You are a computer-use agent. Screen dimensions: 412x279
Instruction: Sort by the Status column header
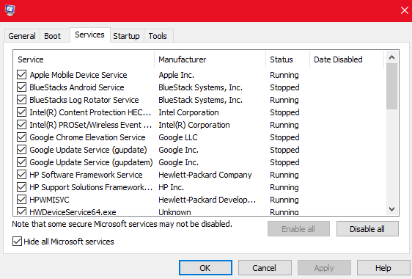click(287, 59)
